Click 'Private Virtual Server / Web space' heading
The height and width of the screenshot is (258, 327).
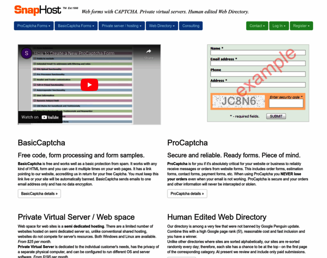click(76, 217)
